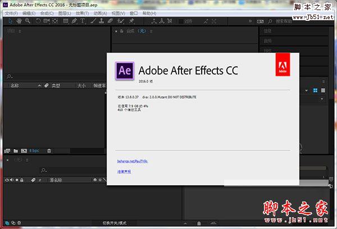Close the timeline panel tab
Screen dimensions: 337x229
click(7, 161)
